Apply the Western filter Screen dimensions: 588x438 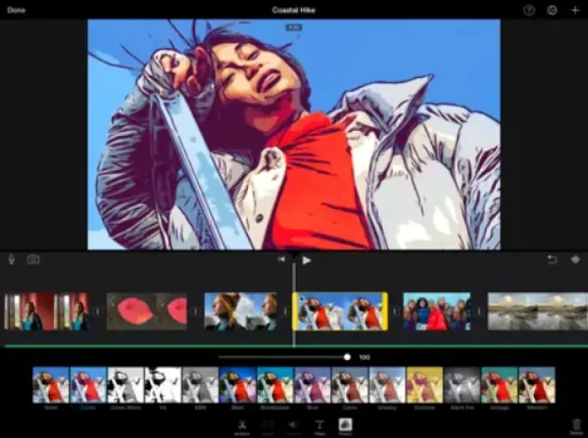(537, 385)
